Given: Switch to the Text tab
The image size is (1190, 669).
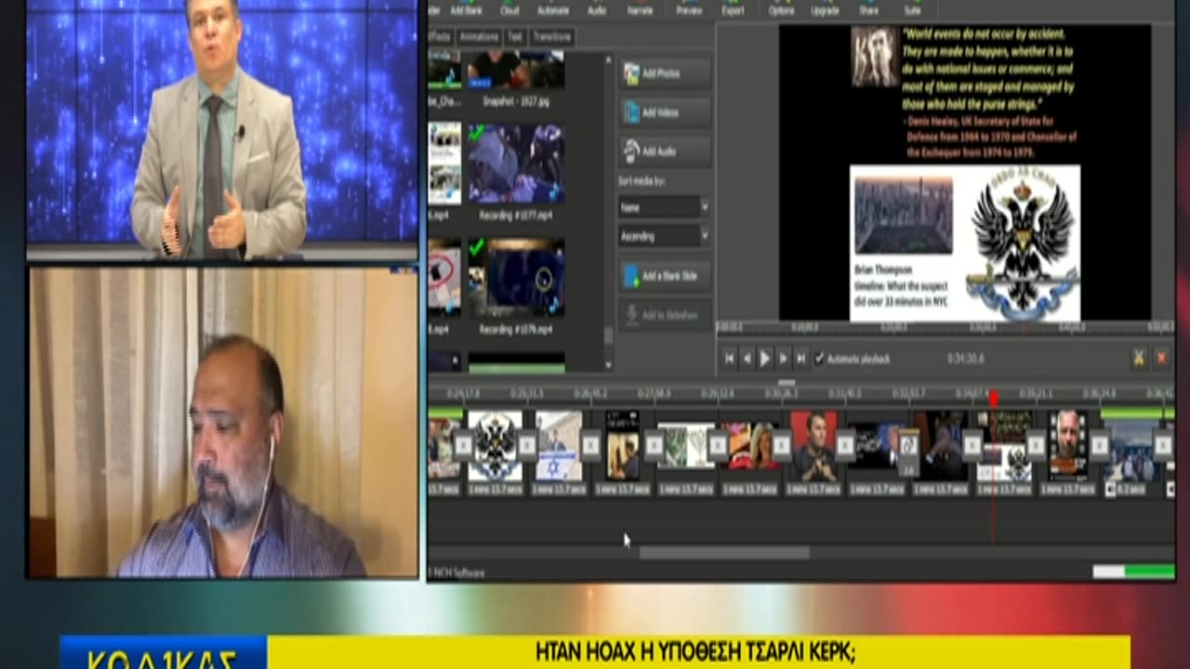Looking at the screenshot, I should click(514, 37).
